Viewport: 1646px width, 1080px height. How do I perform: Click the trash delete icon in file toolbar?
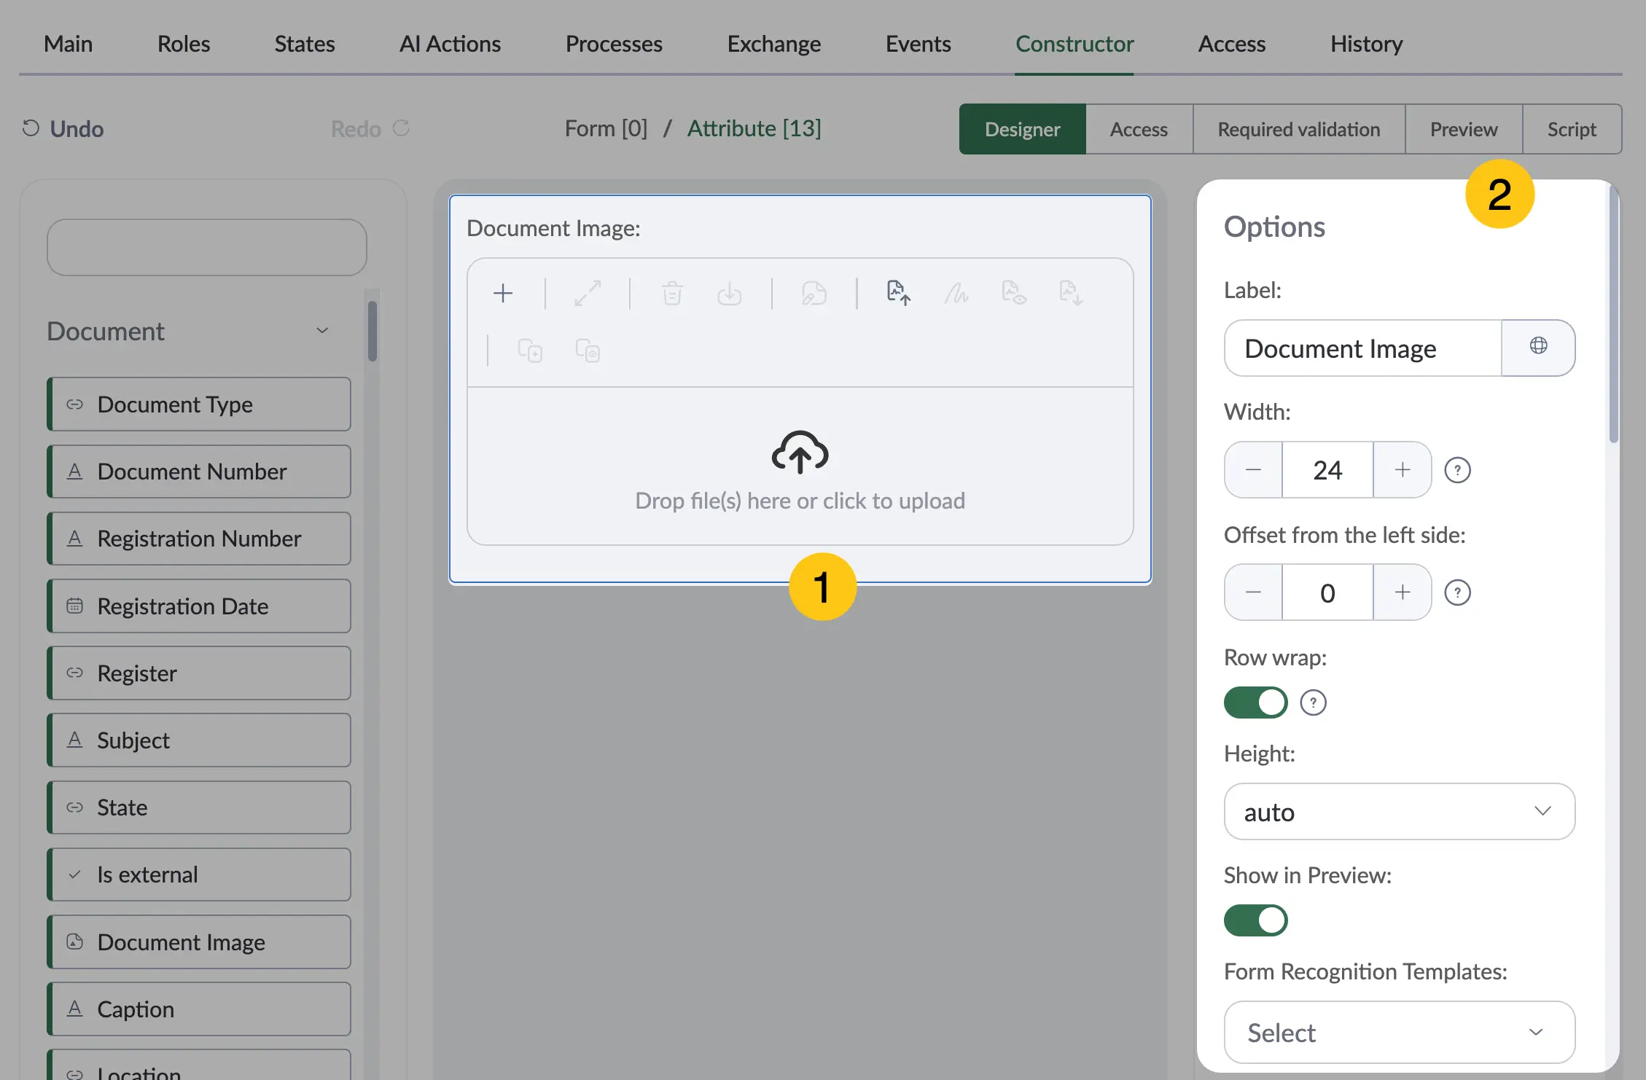[672, 294]
